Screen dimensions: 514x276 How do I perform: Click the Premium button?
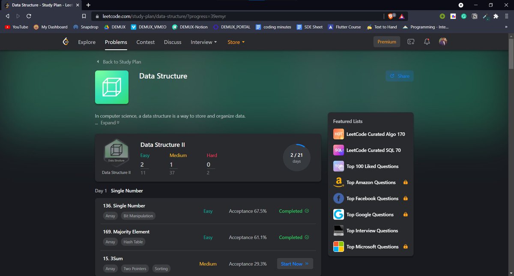[x=387, y=42]
